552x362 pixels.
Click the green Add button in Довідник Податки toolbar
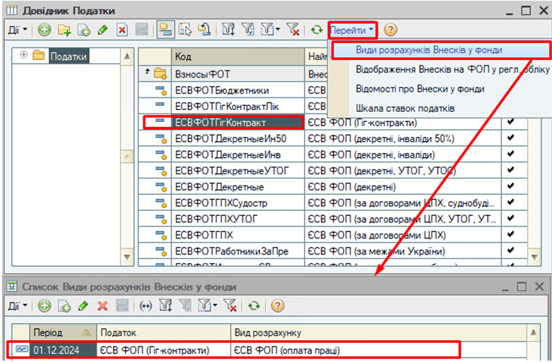pos(45,30)
